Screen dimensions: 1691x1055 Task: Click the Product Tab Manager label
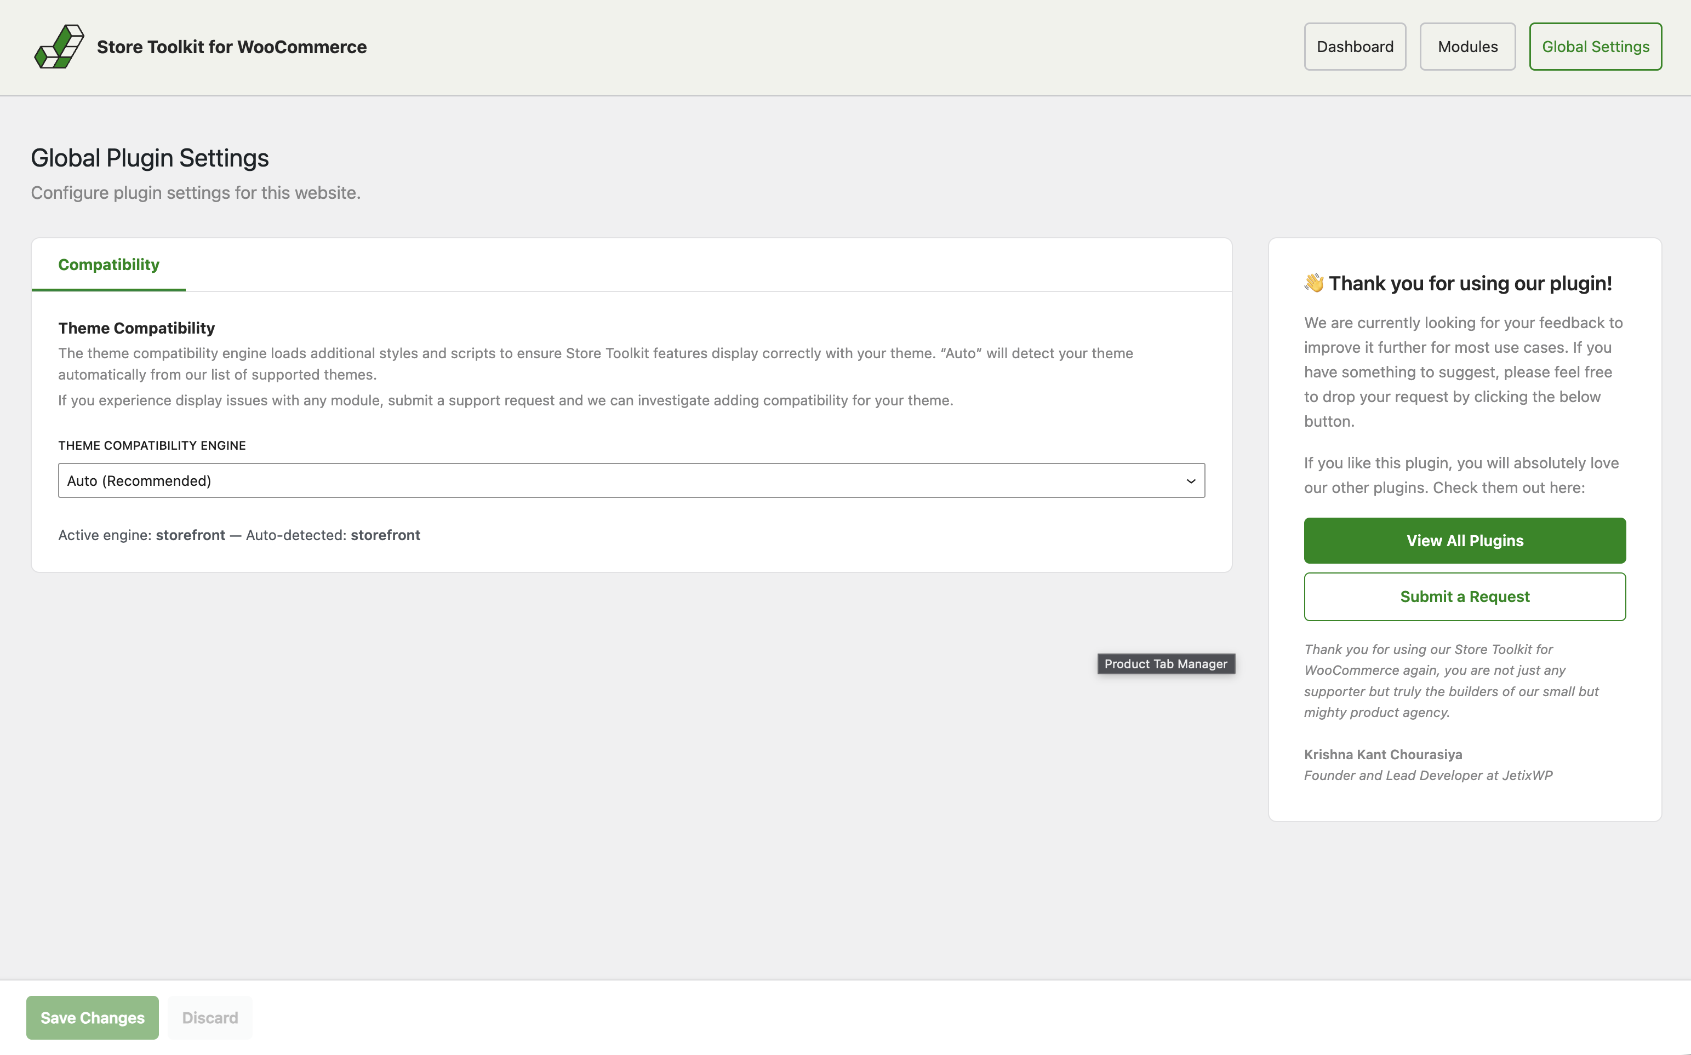tap(1166, 663)
